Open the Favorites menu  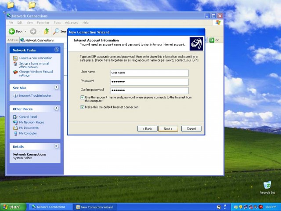pyautogui.click(x=43, y=22)
